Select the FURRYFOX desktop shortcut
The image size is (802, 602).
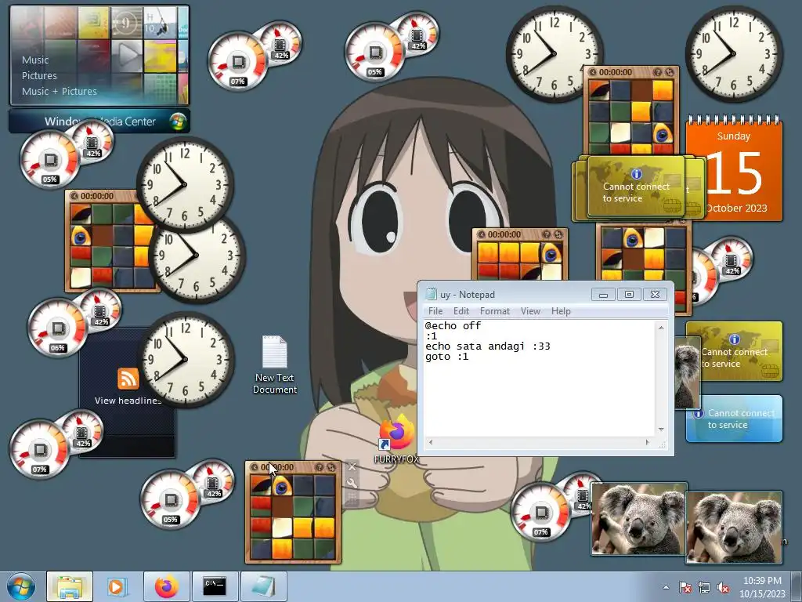396,439
